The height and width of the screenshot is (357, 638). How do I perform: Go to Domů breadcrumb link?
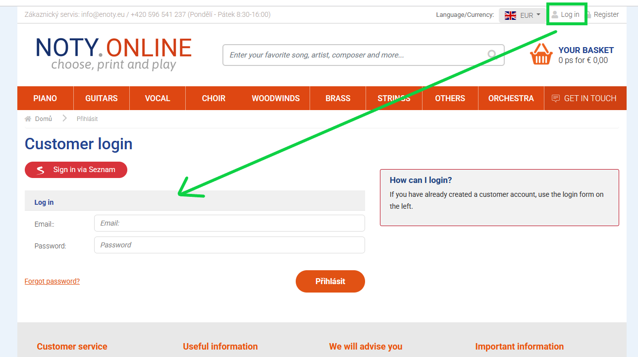[x=44, y=119]
